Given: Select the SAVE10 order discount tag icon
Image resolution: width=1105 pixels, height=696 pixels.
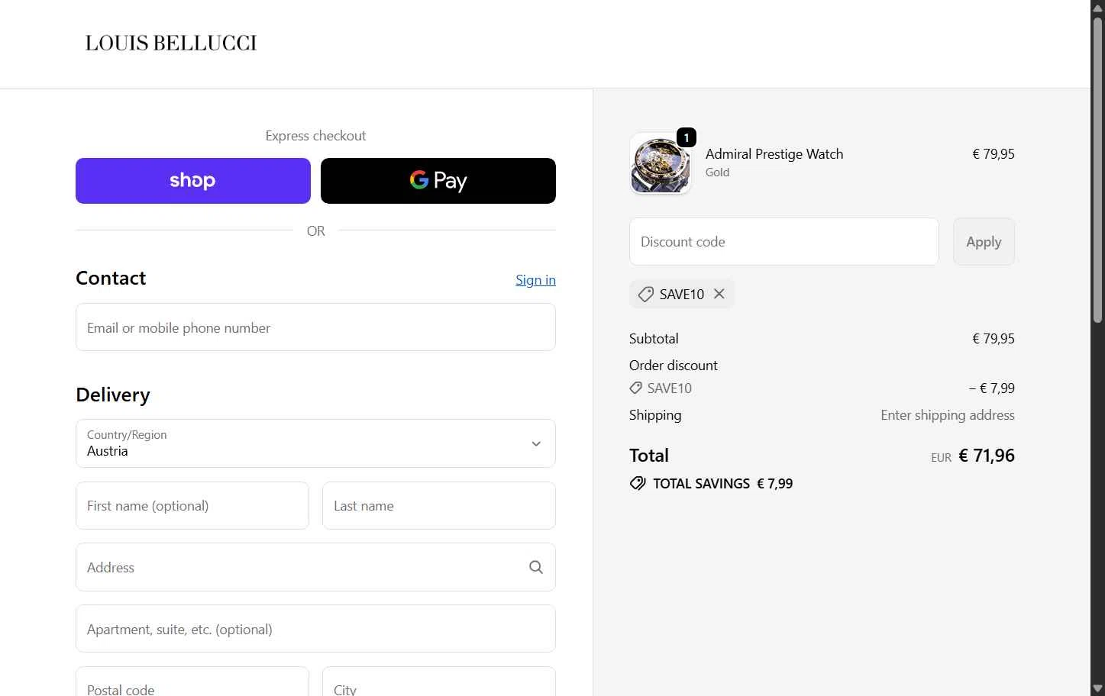Looking at the screenshot, I should 635,388.
